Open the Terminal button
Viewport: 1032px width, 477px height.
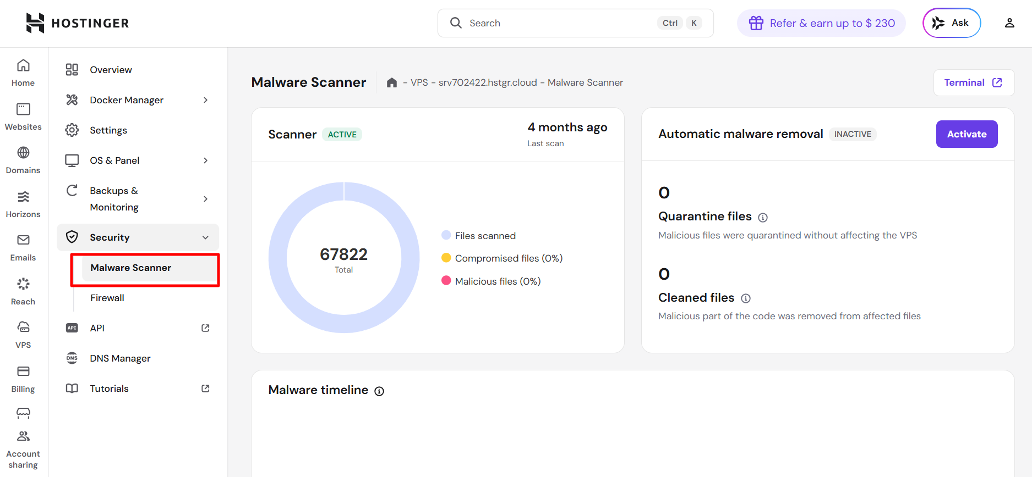pos(974,82)
